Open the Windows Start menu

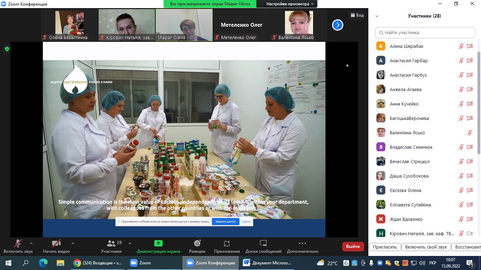tap(8, 263)
